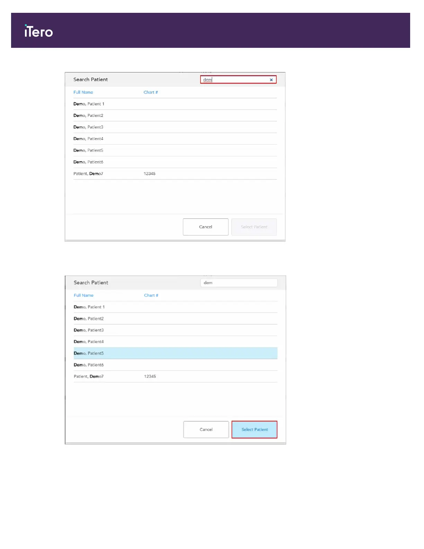Select Patient, Demo7 in upper dialog
Viewport: 424px width, 549px height.
(x=175, y=174)
